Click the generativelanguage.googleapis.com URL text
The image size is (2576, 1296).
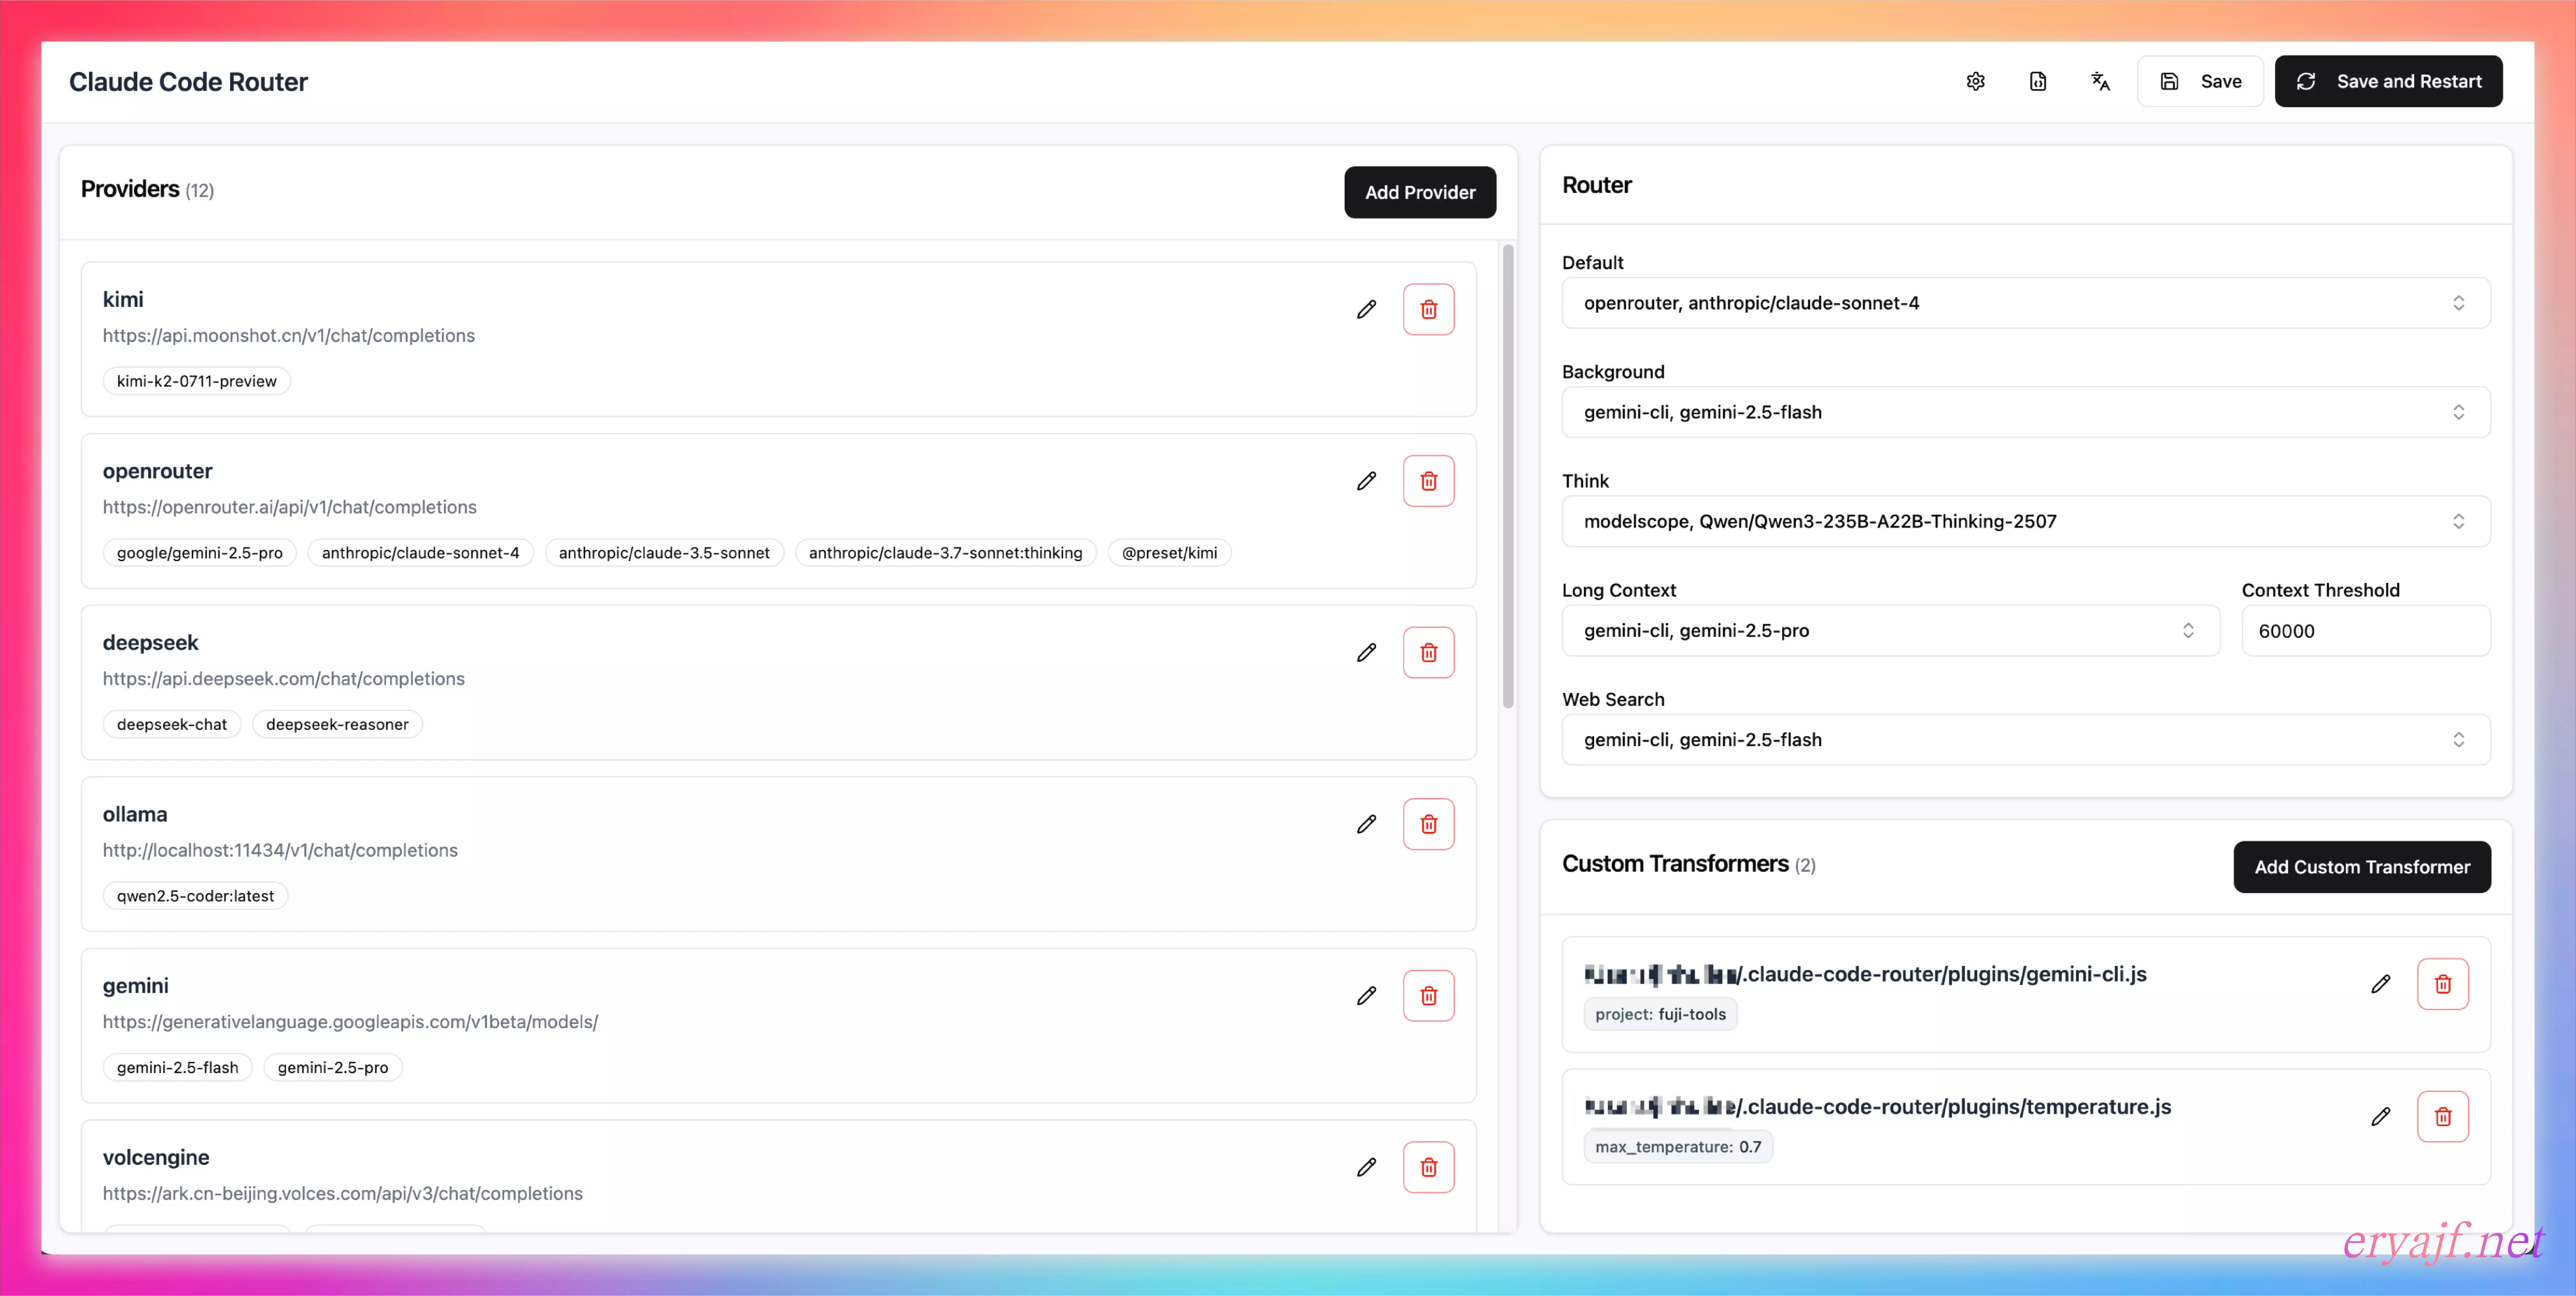pyautogui.click(x=350, y=1022)
